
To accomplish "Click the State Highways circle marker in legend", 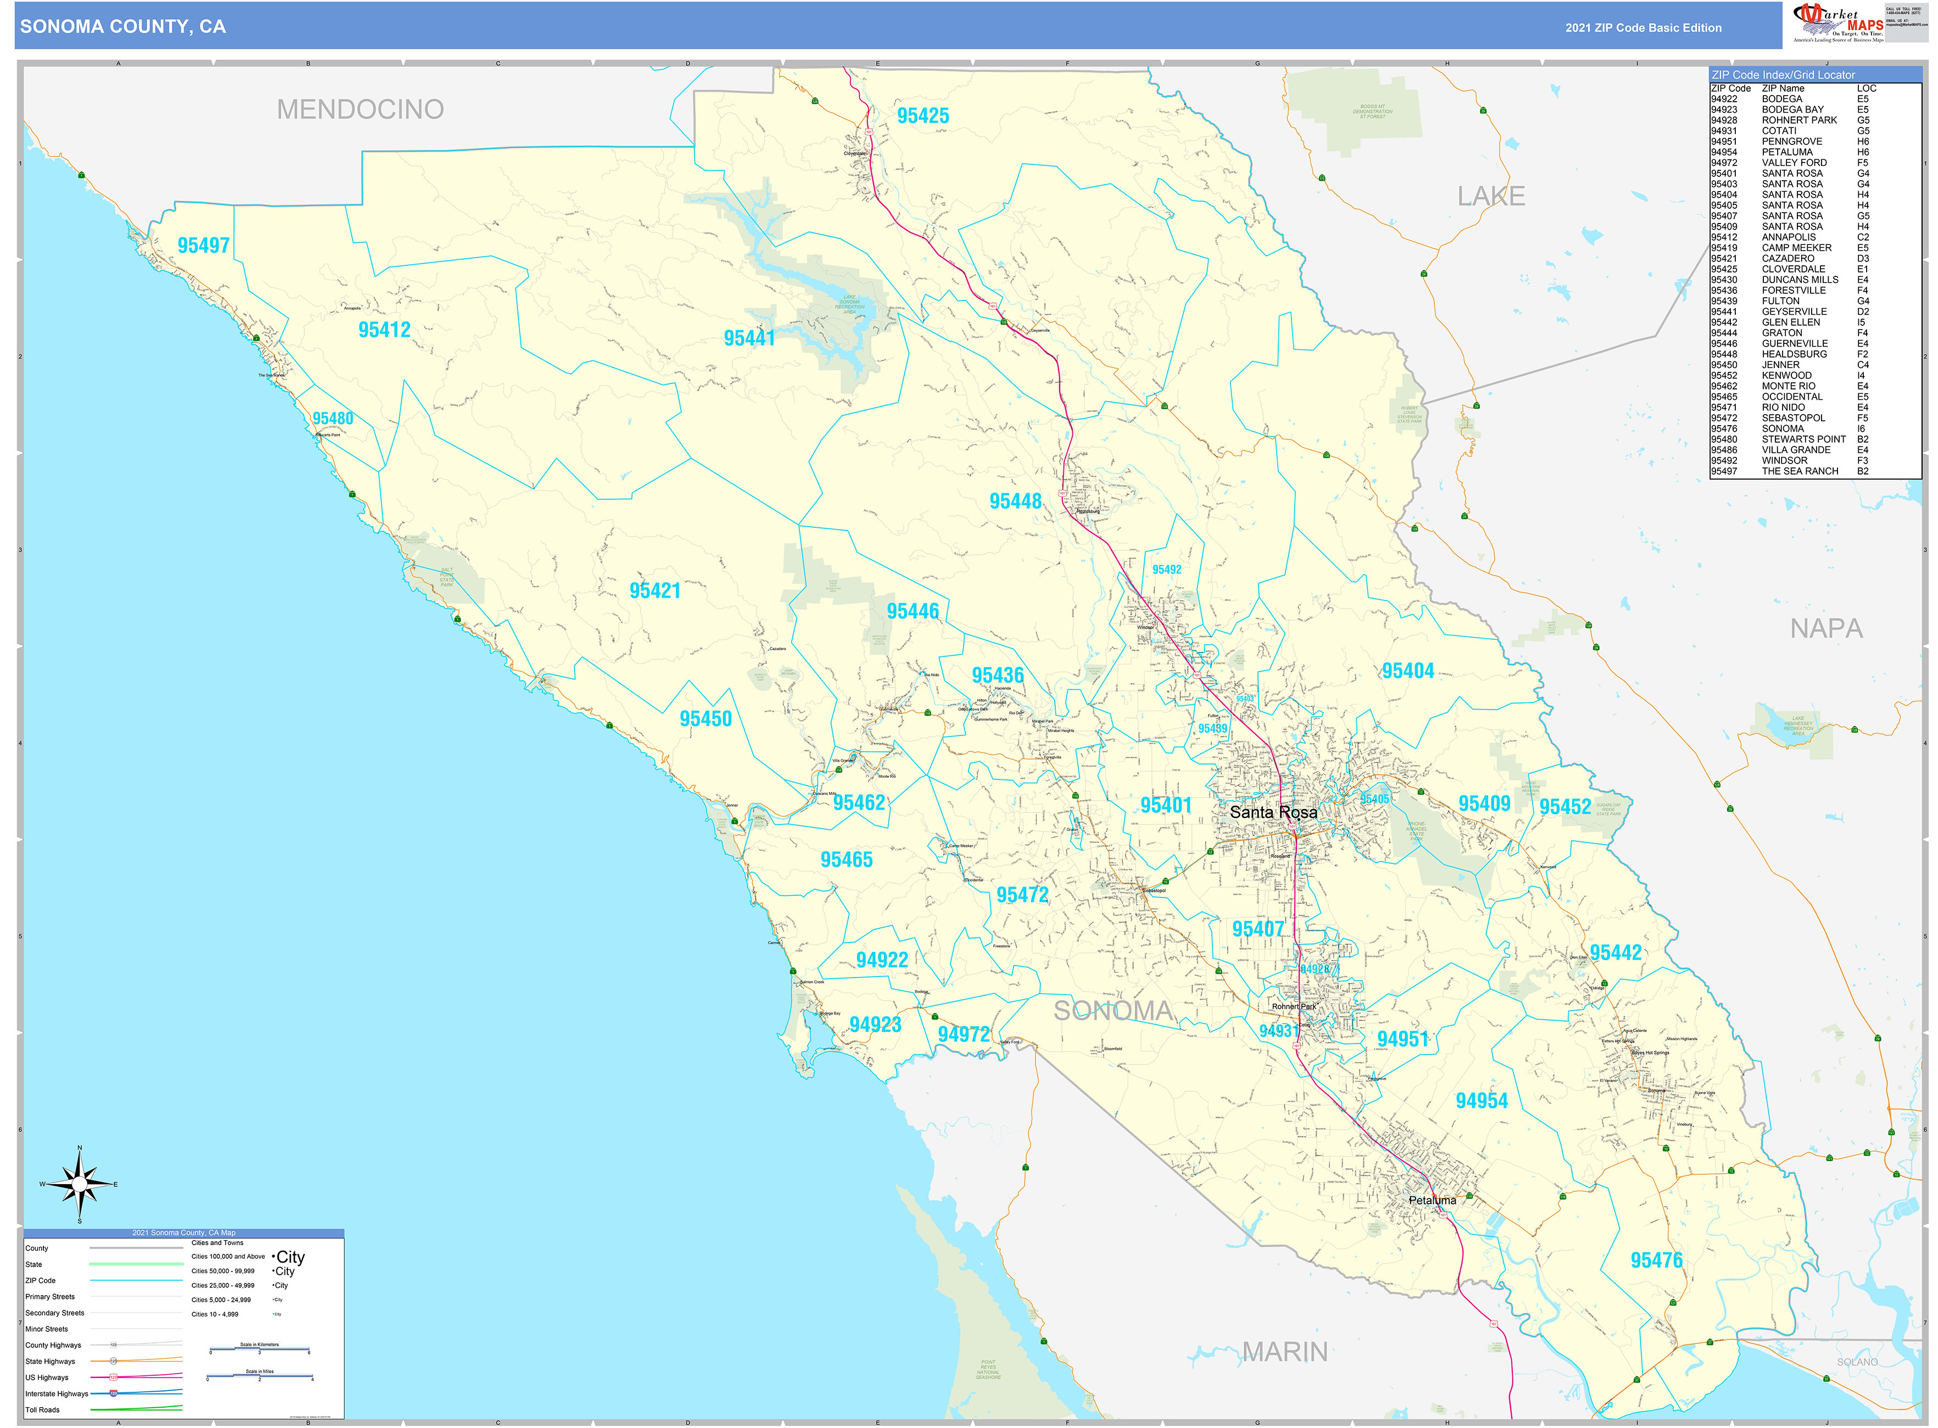I will (x=113, y=1362).
